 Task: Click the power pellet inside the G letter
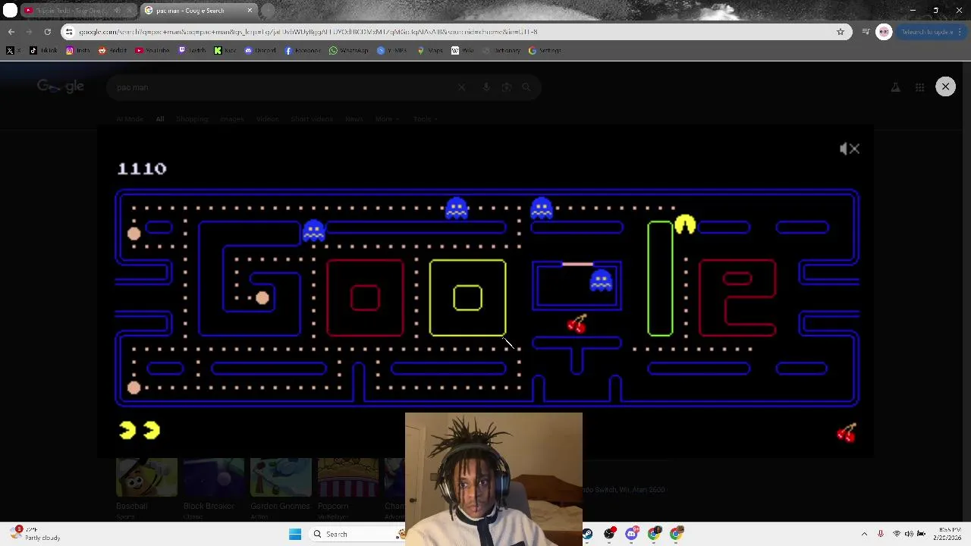262,298
